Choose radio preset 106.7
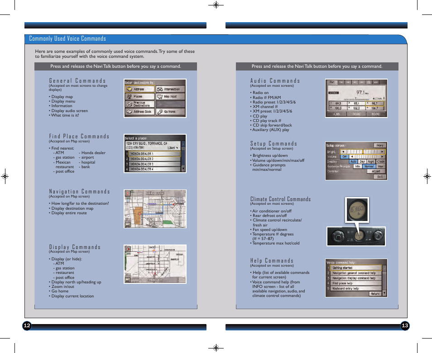The image size is (432, 353). click(374, 108)
